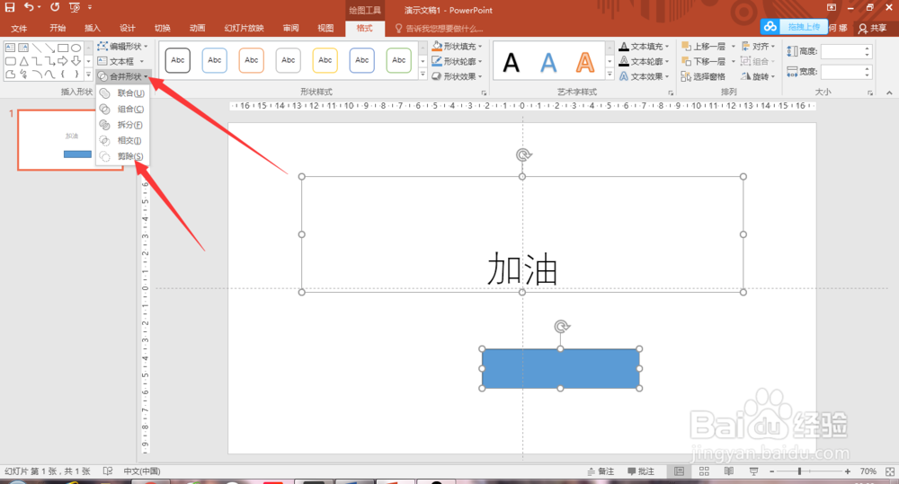The height and width of the screenshot is (484, 899).
Task: Switch to the Insert (插入) tab
Action: [93, 28]
